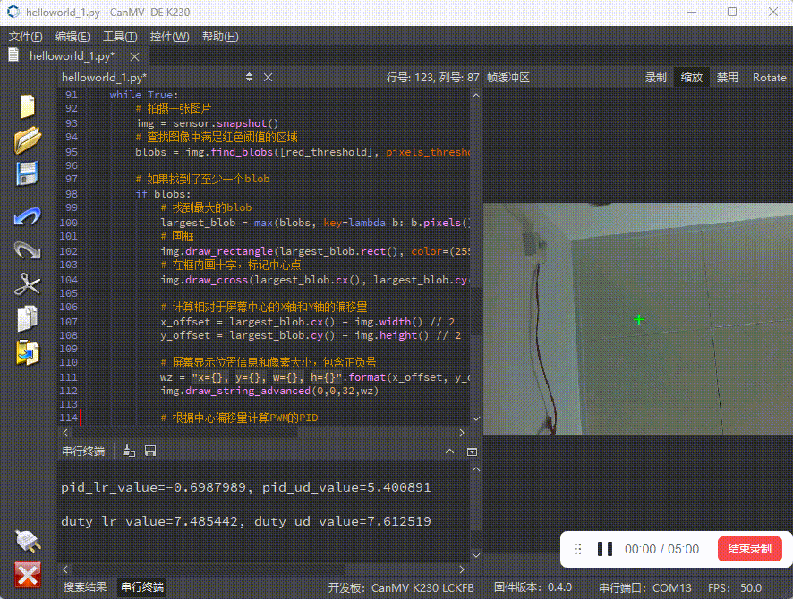
Task: Click the 'while True:' code line
Action: (143, 95)
